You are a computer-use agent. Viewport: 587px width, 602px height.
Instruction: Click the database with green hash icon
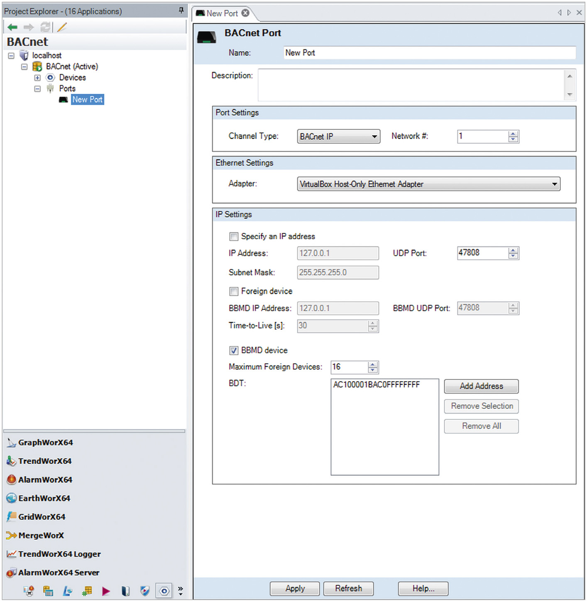(87, 591)
